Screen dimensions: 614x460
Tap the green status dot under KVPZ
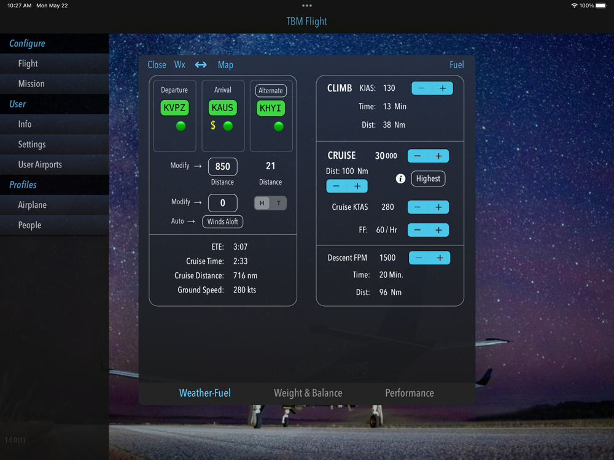coord(181,126)
